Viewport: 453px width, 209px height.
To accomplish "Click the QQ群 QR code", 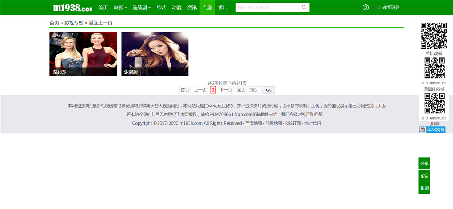I will click(434, 103).
